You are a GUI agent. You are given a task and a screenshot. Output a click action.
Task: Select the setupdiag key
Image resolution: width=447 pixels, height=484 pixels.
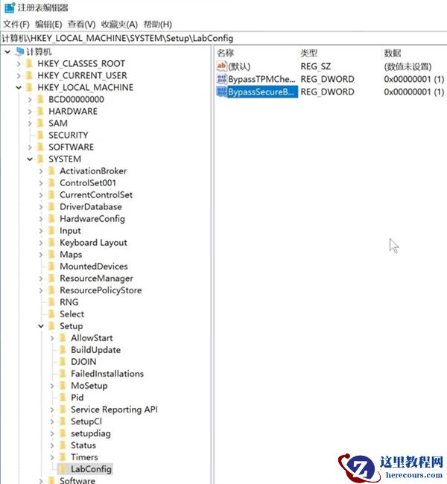click(x=90, y=433)
